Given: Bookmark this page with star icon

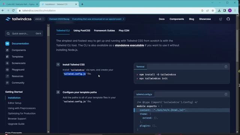Looking at the screenshot, I should coord(213,10).
